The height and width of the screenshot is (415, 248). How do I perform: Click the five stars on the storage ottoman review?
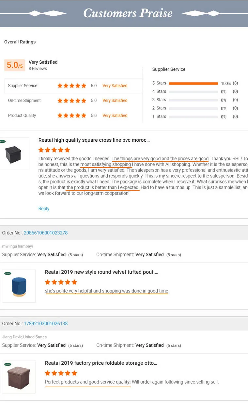61,373
